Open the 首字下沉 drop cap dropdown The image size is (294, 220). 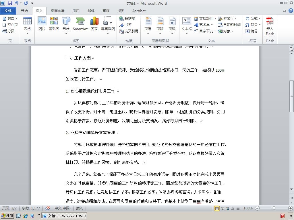click(205, 31)
